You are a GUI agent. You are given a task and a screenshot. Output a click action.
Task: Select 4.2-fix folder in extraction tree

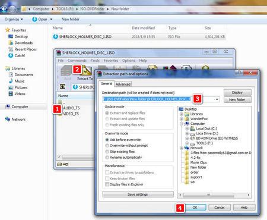[x=193, y=158]
